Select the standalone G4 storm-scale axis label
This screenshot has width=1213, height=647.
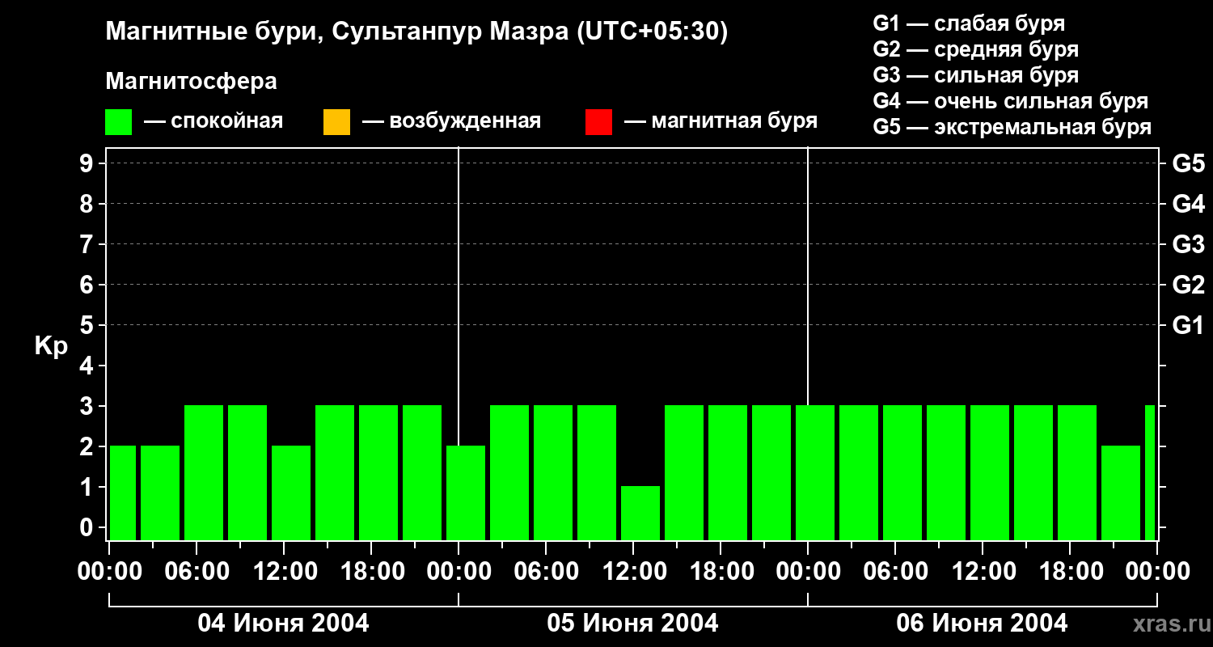(x=1189, y=204)
